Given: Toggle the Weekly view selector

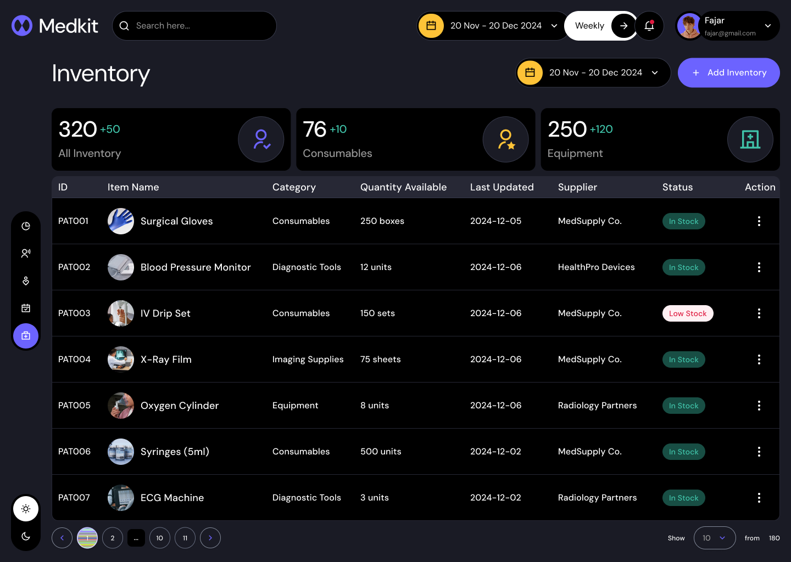Looking at the screenshot, I should coord(589,25).
